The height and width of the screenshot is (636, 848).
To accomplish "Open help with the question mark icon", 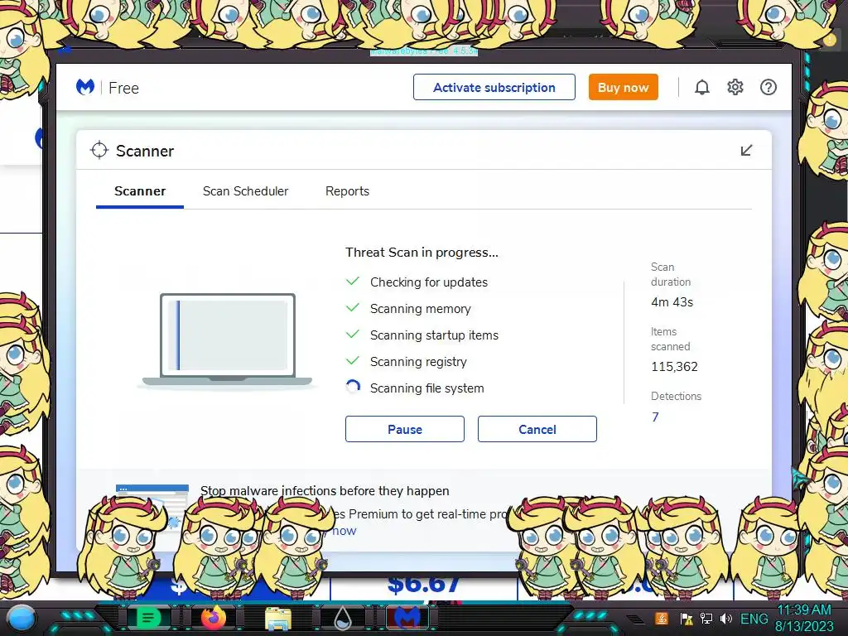I will pos(768,87).
